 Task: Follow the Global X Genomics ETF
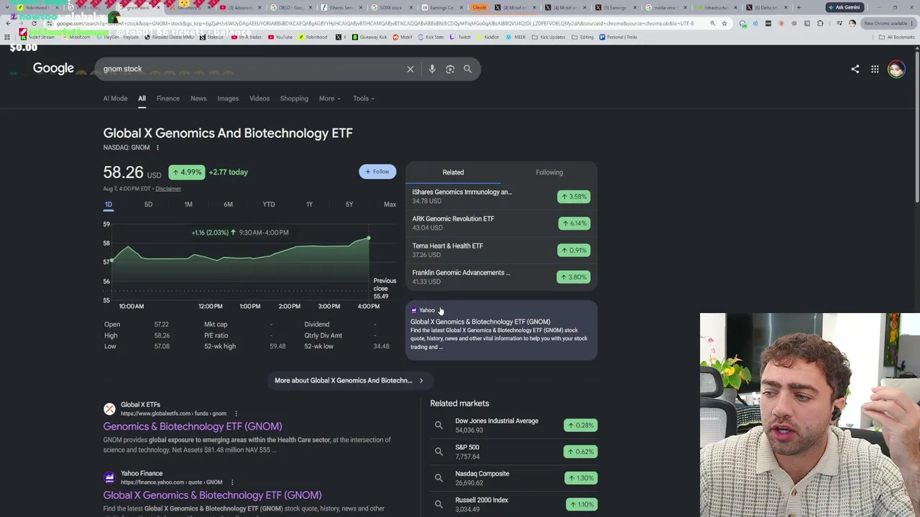pyautogui.click(x=377, y=172)
